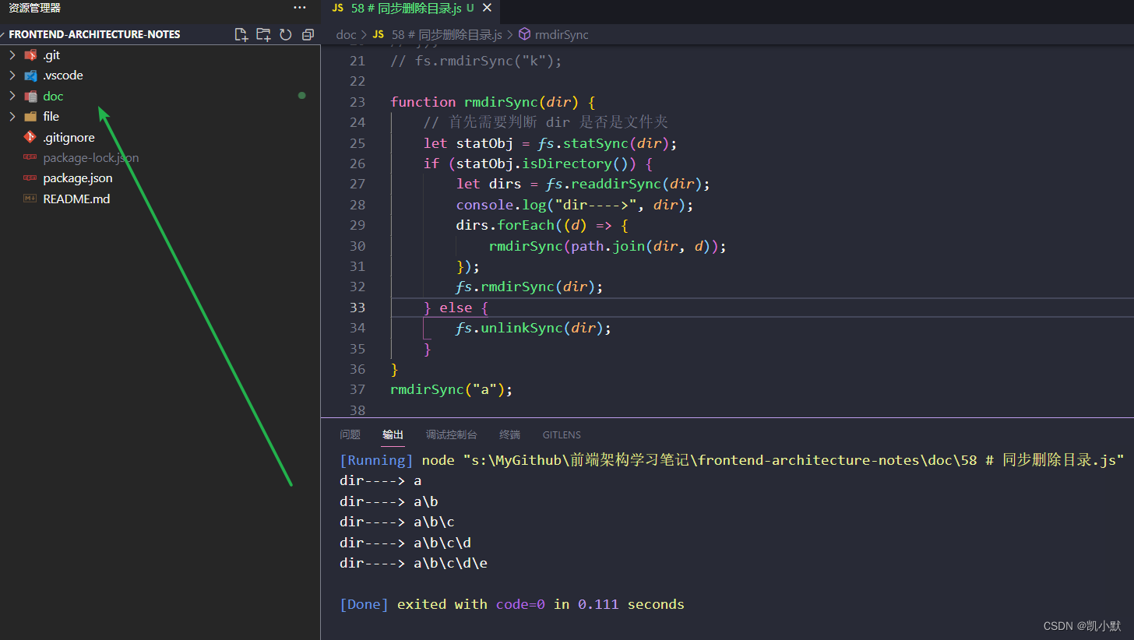This screenshot has width=1134, height=640.
Task: Select the 58 # 同步删除目录.js editor tab
Action: tap(410, 9)
